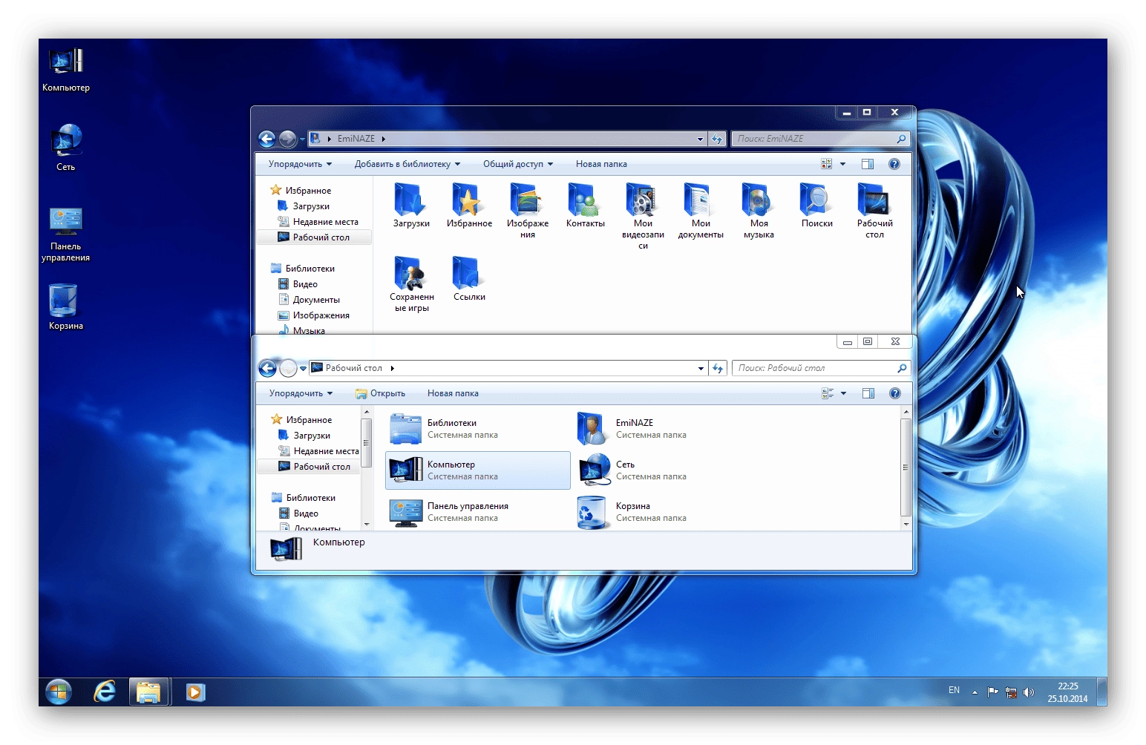This screenshot has width=1146, height=745.
Task: Go back in the EmiNAZE window
Action: (267, 139)
